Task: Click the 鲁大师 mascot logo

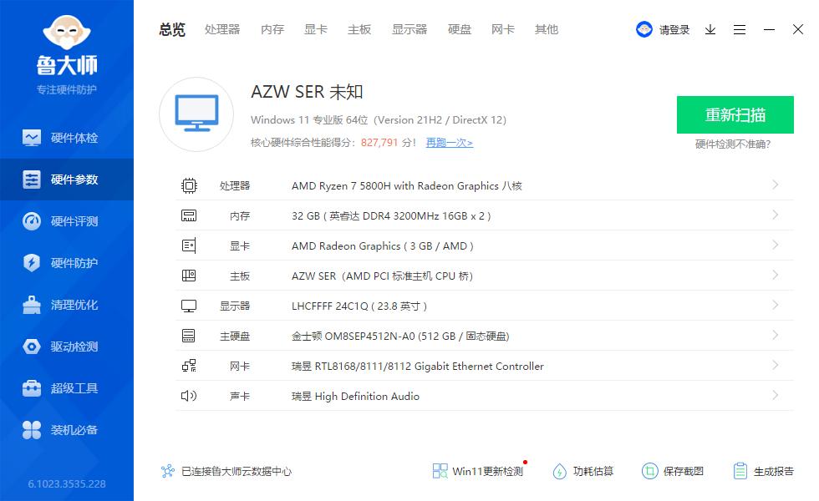Action: 66,33
